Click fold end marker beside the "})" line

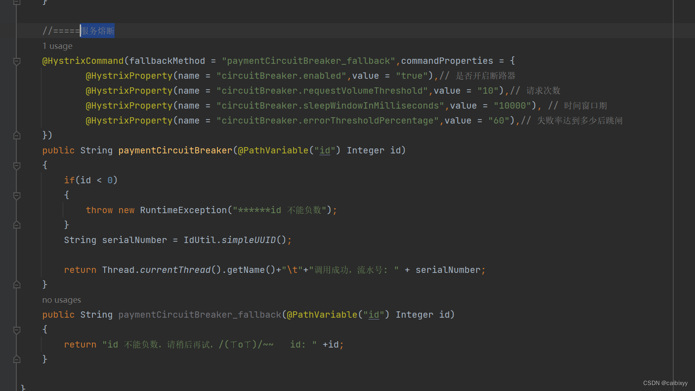(x=17, y=135)
